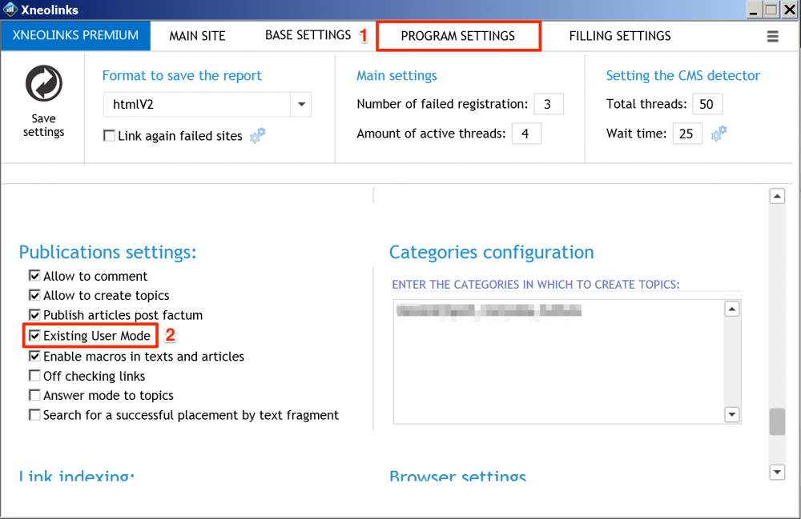Click gear icon next to Wait time

pos(718,134)
